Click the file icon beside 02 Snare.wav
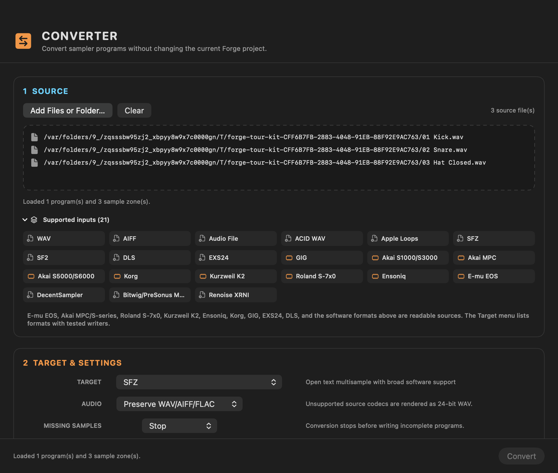The height and width of the screenshot is (473, 558). (x=35, y=150)
